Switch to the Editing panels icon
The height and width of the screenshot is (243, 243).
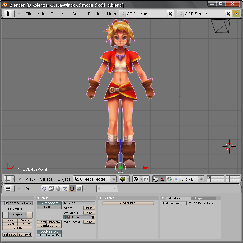(72, 189)
